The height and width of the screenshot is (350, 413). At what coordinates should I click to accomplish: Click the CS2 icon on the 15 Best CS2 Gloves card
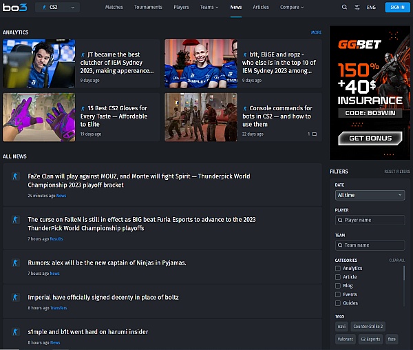click(x=83, y=108)
